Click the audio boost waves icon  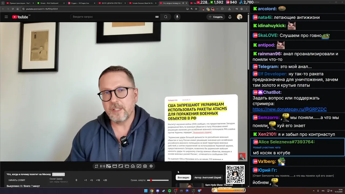(x=102, y=166)
